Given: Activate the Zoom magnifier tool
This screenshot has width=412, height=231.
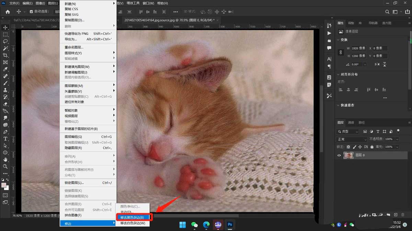Looking at the screenshot, I should pos(5,166).
